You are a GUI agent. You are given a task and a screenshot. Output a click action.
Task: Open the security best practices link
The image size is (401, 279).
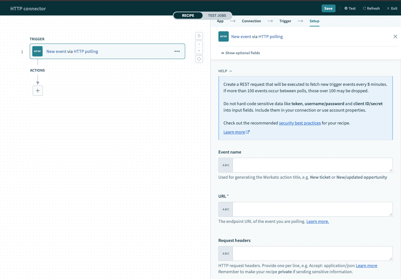(x=300, y=123)
